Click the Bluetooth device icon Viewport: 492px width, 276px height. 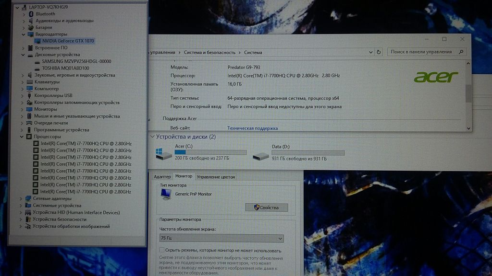(31, 14)
